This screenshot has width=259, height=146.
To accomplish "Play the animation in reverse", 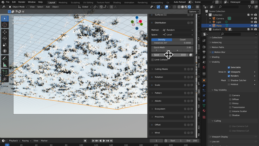I will pyautogui.click(x=100, y=141).
